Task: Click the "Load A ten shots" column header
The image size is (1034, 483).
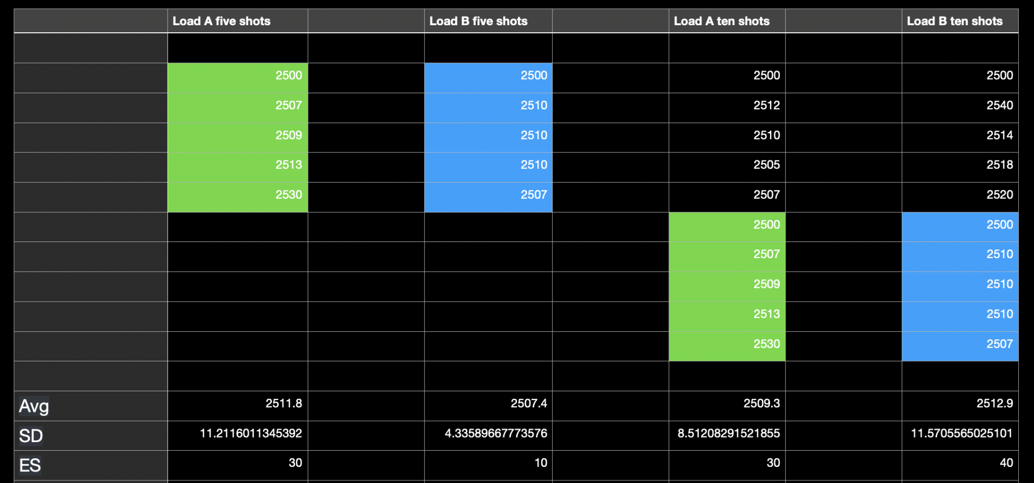Action: [727, 21]
